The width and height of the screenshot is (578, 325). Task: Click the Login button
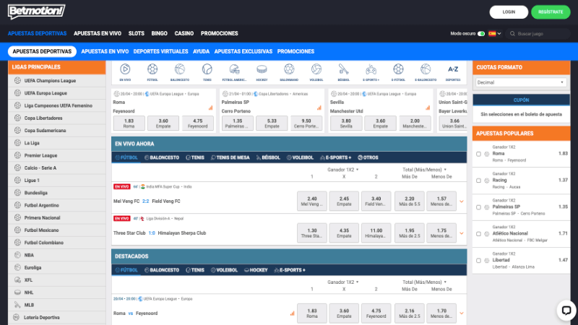point(509,12)
